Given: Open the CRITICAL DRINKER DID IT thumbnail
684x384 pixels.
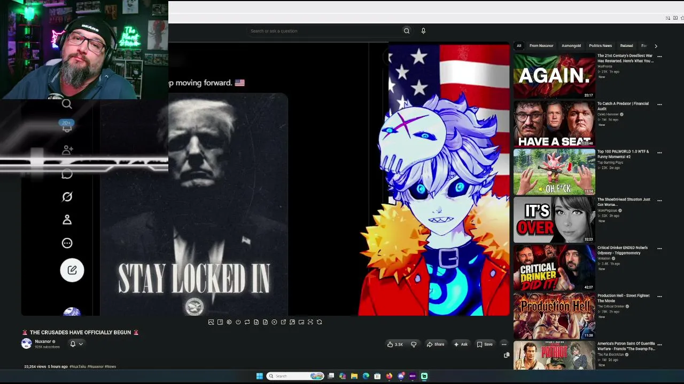Looking at the screenshot, I should [554, 268].
